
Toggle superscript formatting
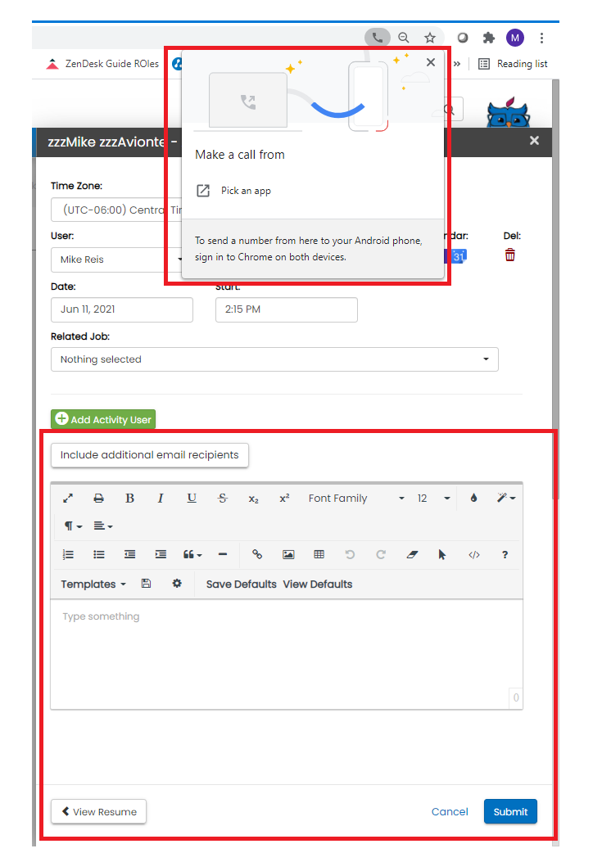284,498
